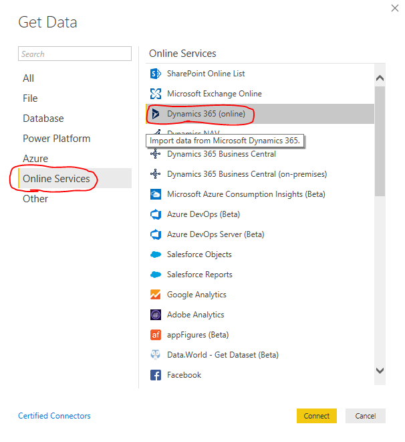Click the Azure Consumption Insights icon
Screen dimensions: 405x442
156,194
